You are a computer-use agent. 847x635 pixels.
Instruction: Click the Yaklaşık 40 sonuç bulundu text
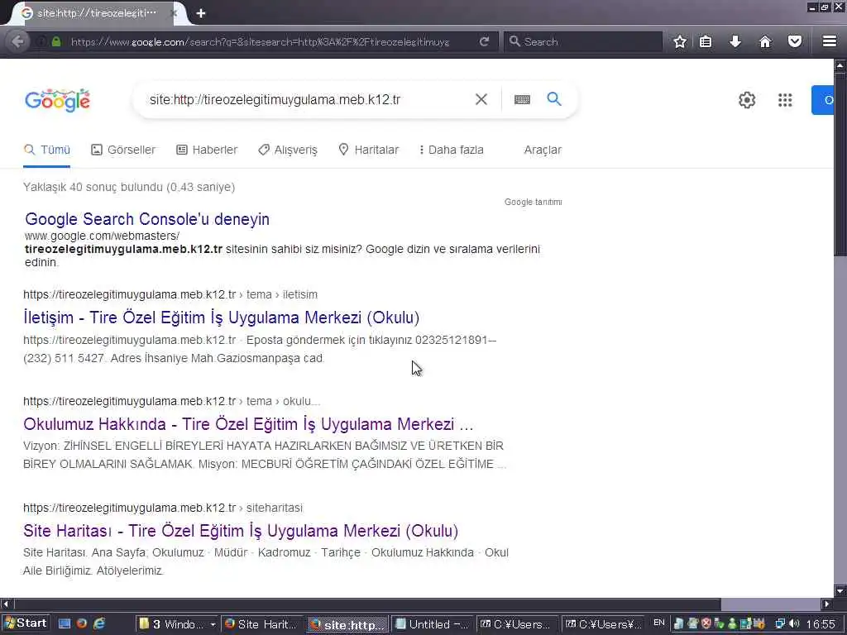[129, 188]
